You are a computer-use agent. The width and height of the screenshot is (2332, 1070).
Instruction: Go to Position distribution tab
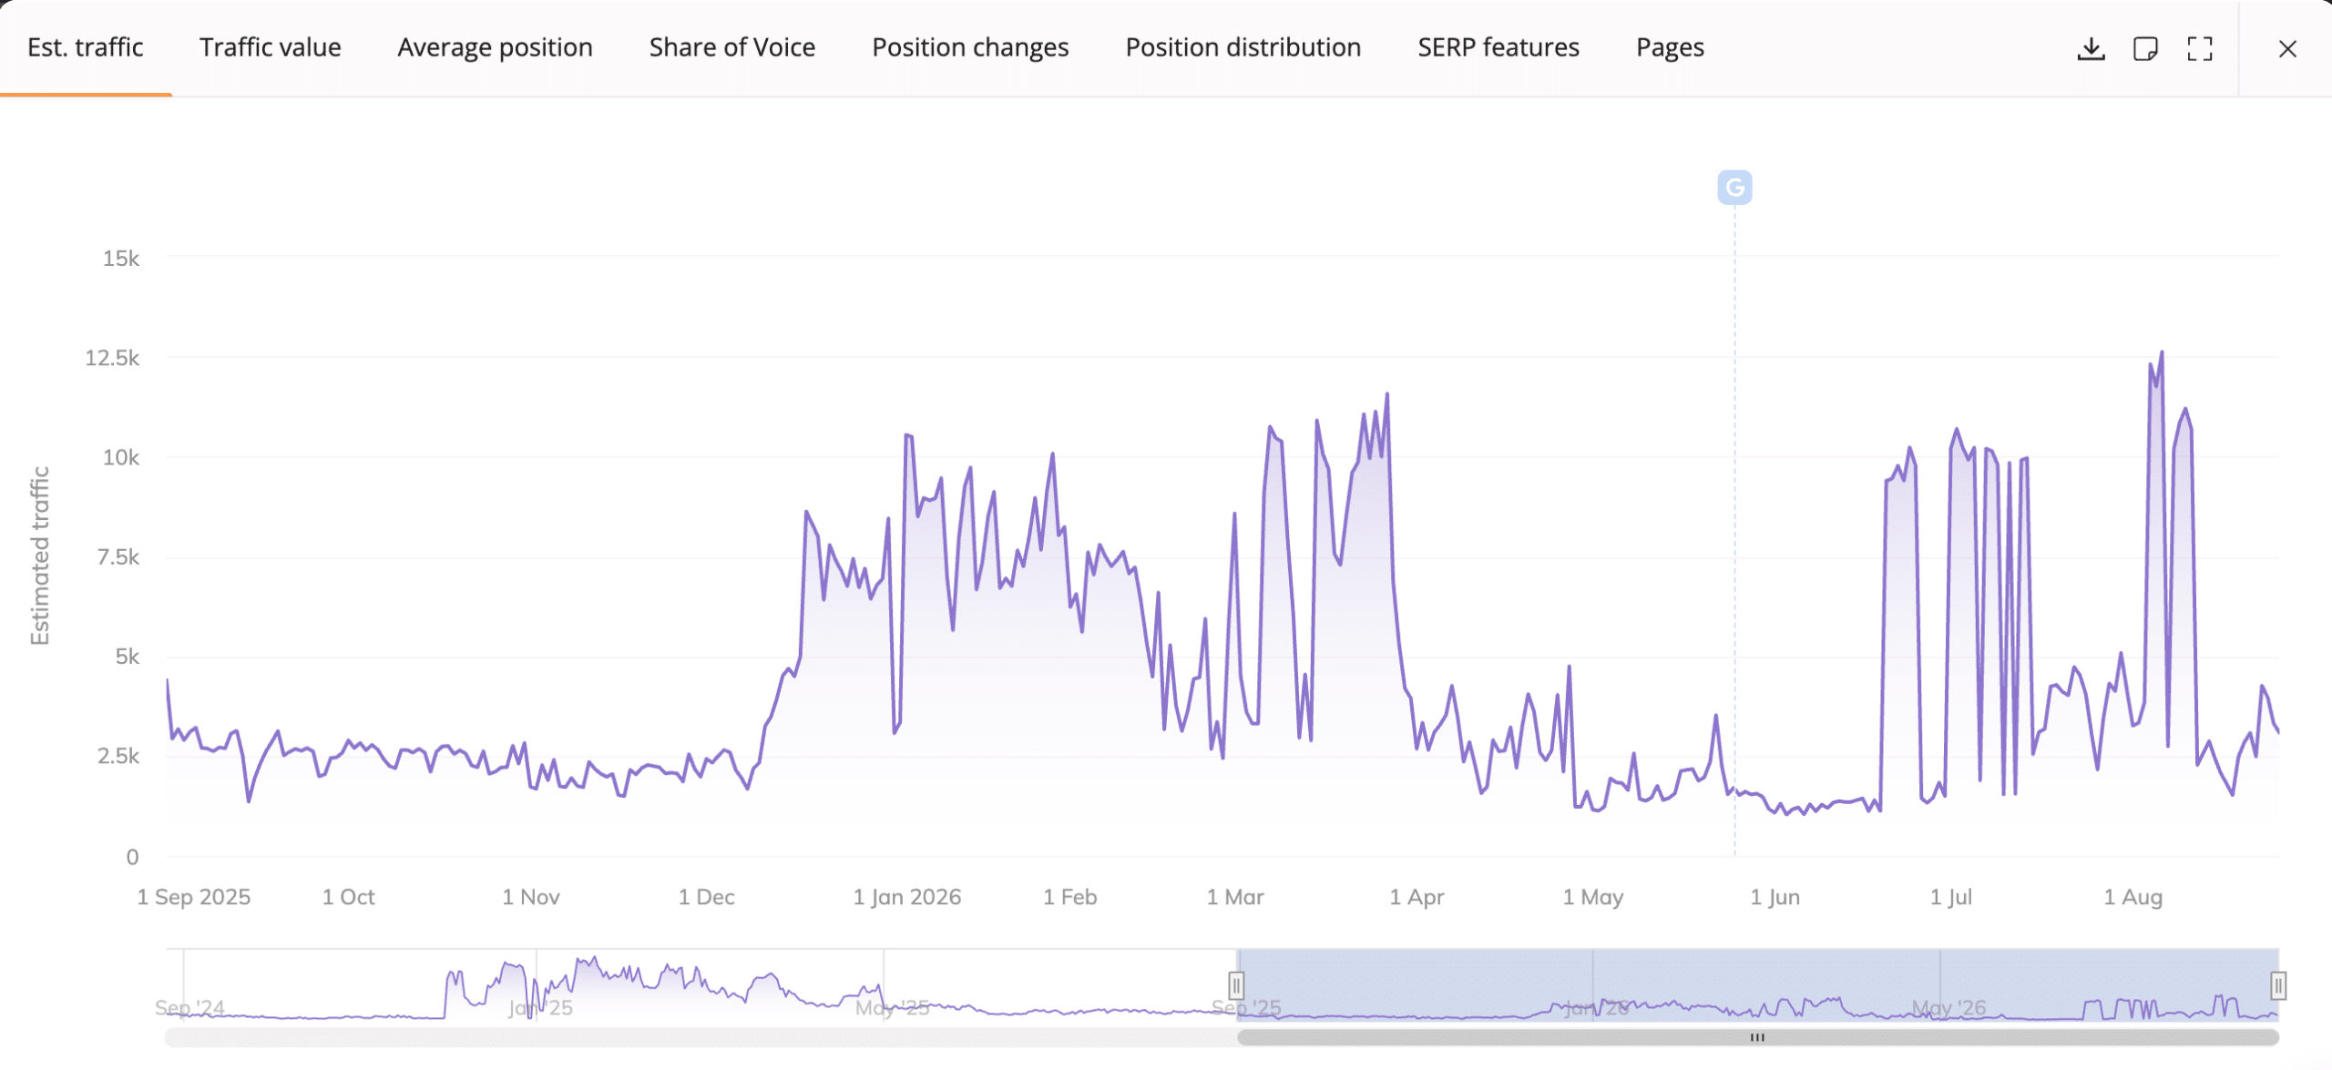[x=1243, y=47]
